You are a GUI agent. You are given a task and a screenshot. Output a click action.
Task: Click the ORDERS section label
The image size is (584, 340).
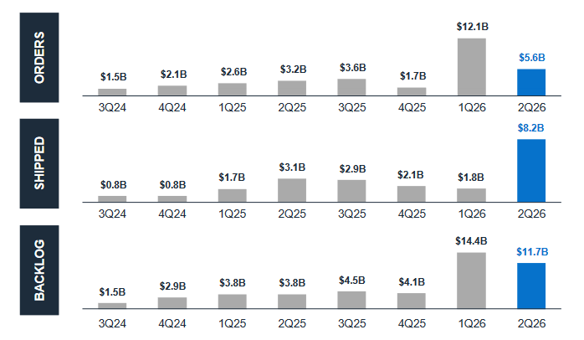click(39, 58)
